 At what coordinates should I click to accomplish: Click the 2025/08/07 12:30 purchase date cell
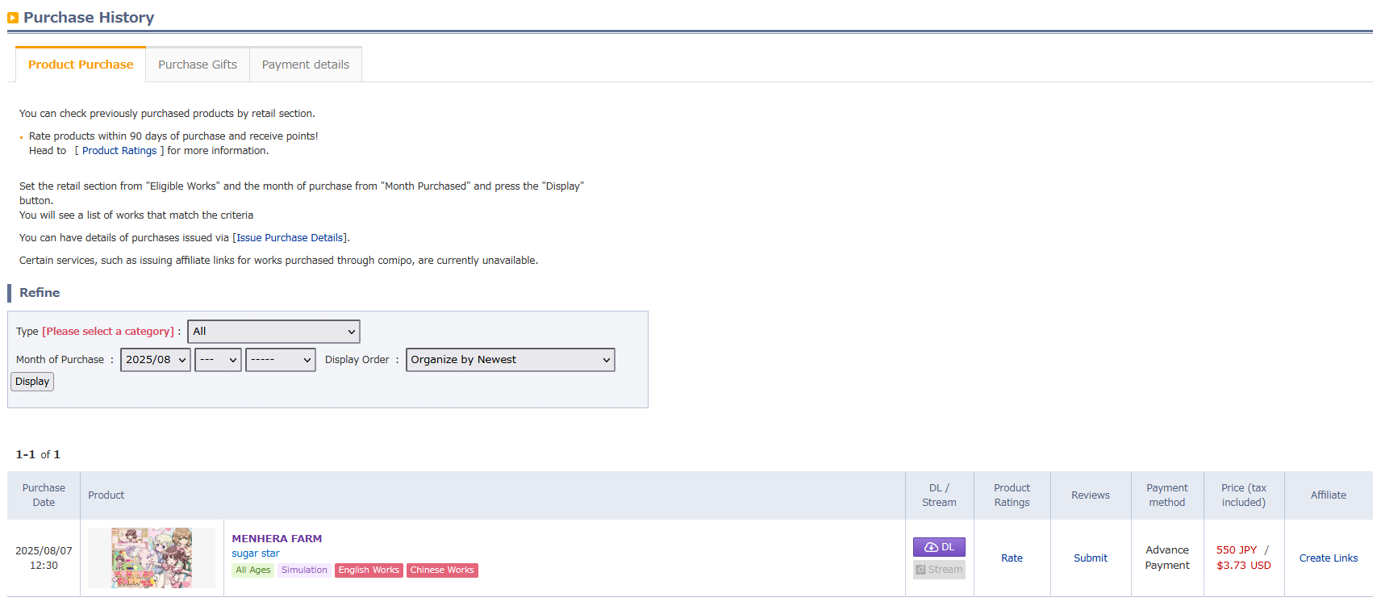(44, 558)
